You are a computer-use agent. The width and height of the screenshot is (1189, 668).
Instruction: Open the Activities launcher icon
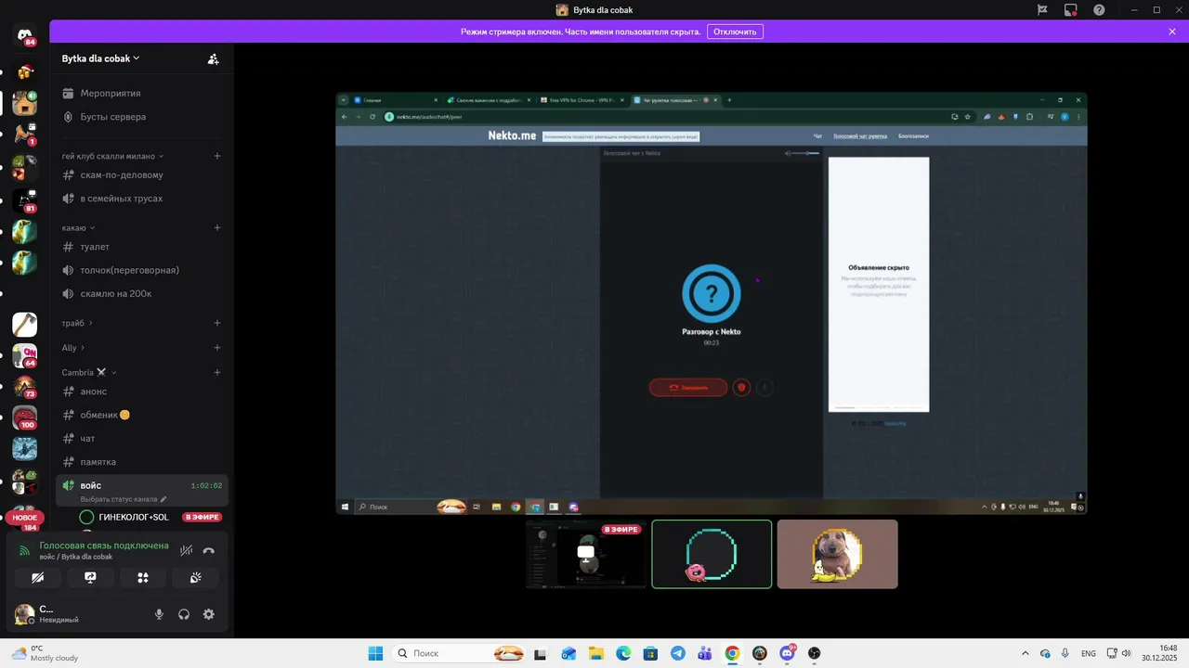[x=143, y=577]
